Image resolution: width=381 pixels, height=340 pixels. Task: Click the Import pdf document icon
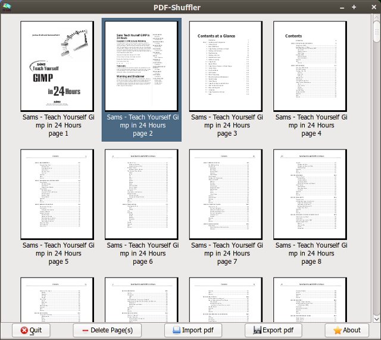[x=177, y=330]
